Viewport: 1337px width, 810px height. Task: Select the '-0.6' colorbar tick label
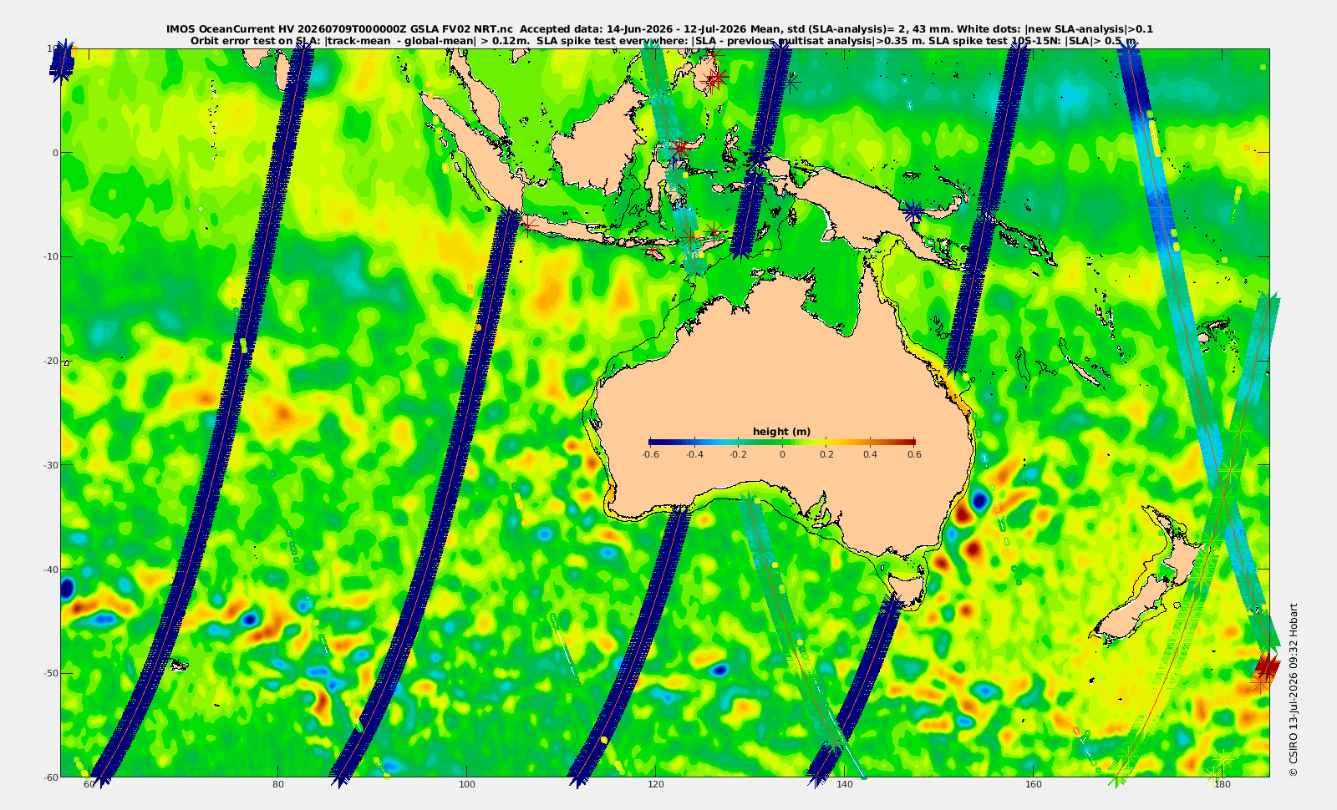(650, 455)
